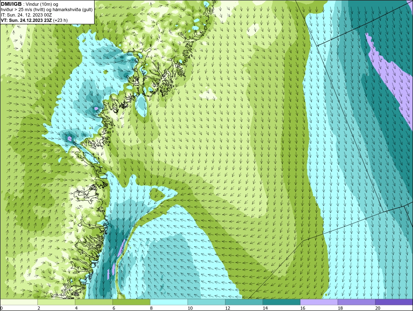
Task: Click the 18–20 m/s purple legend swatch
Action: (356, 302)
